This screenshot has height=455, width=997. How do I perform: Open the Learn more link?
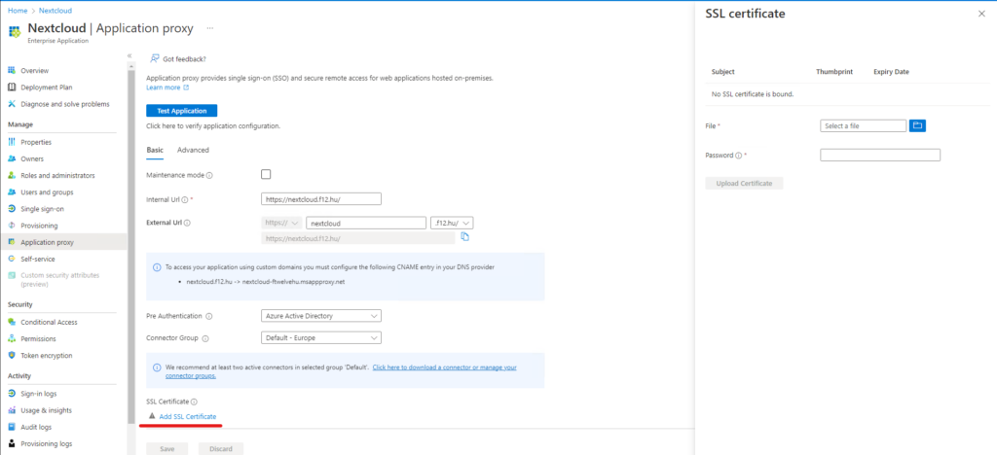pos(167,87)
